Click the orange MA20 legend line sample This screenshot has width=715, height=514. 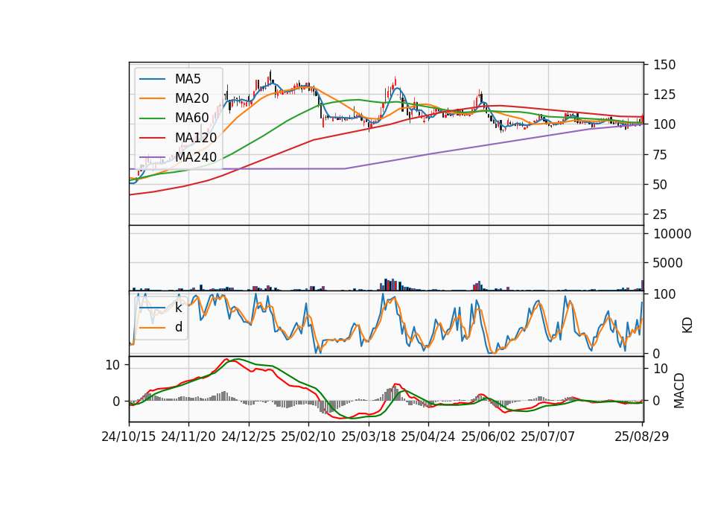pyautogui.click(x=152, y=98)
